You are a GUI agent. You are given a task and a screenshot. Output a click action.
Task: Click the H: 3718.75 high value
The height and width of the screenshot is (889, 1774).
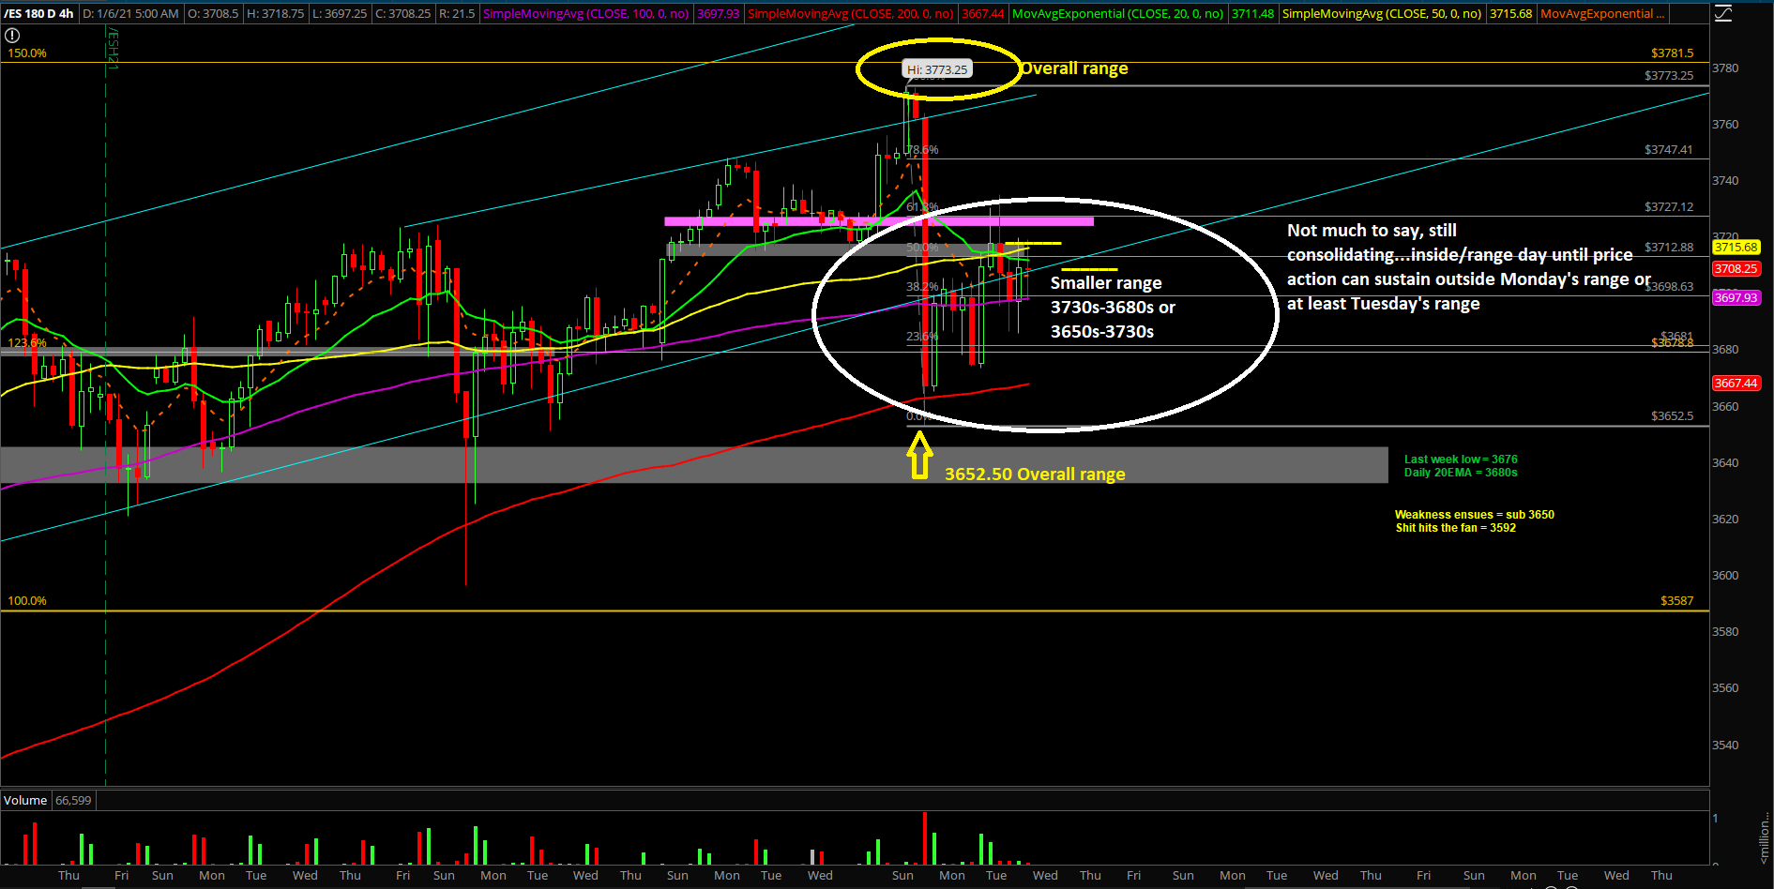(x=276, y=13)
